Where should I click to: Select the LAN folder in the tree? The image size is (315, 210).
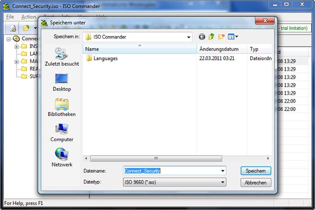coord(30,54)
